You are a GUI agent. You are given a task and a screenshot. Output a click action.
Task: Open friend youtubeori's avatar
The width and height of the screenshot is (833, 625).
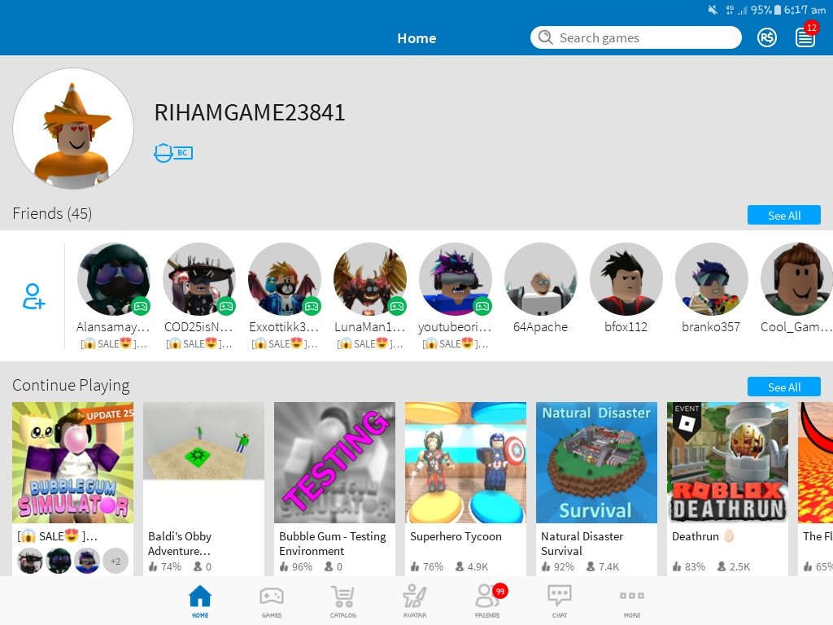click(456, 280)
